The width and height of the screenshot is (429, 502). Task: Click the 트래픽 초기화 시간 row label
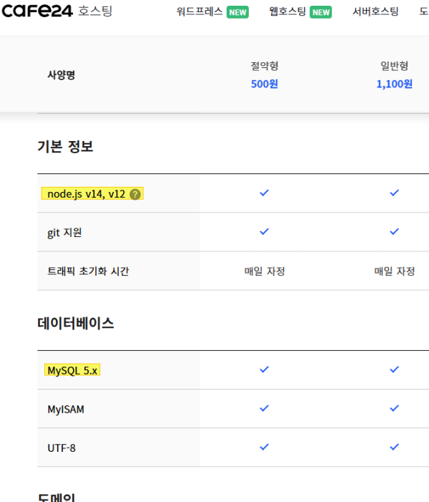88,271
